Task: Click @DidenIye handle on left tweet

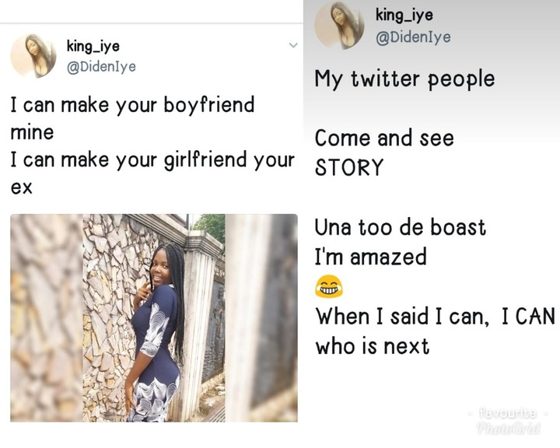Action: [101, 66]
